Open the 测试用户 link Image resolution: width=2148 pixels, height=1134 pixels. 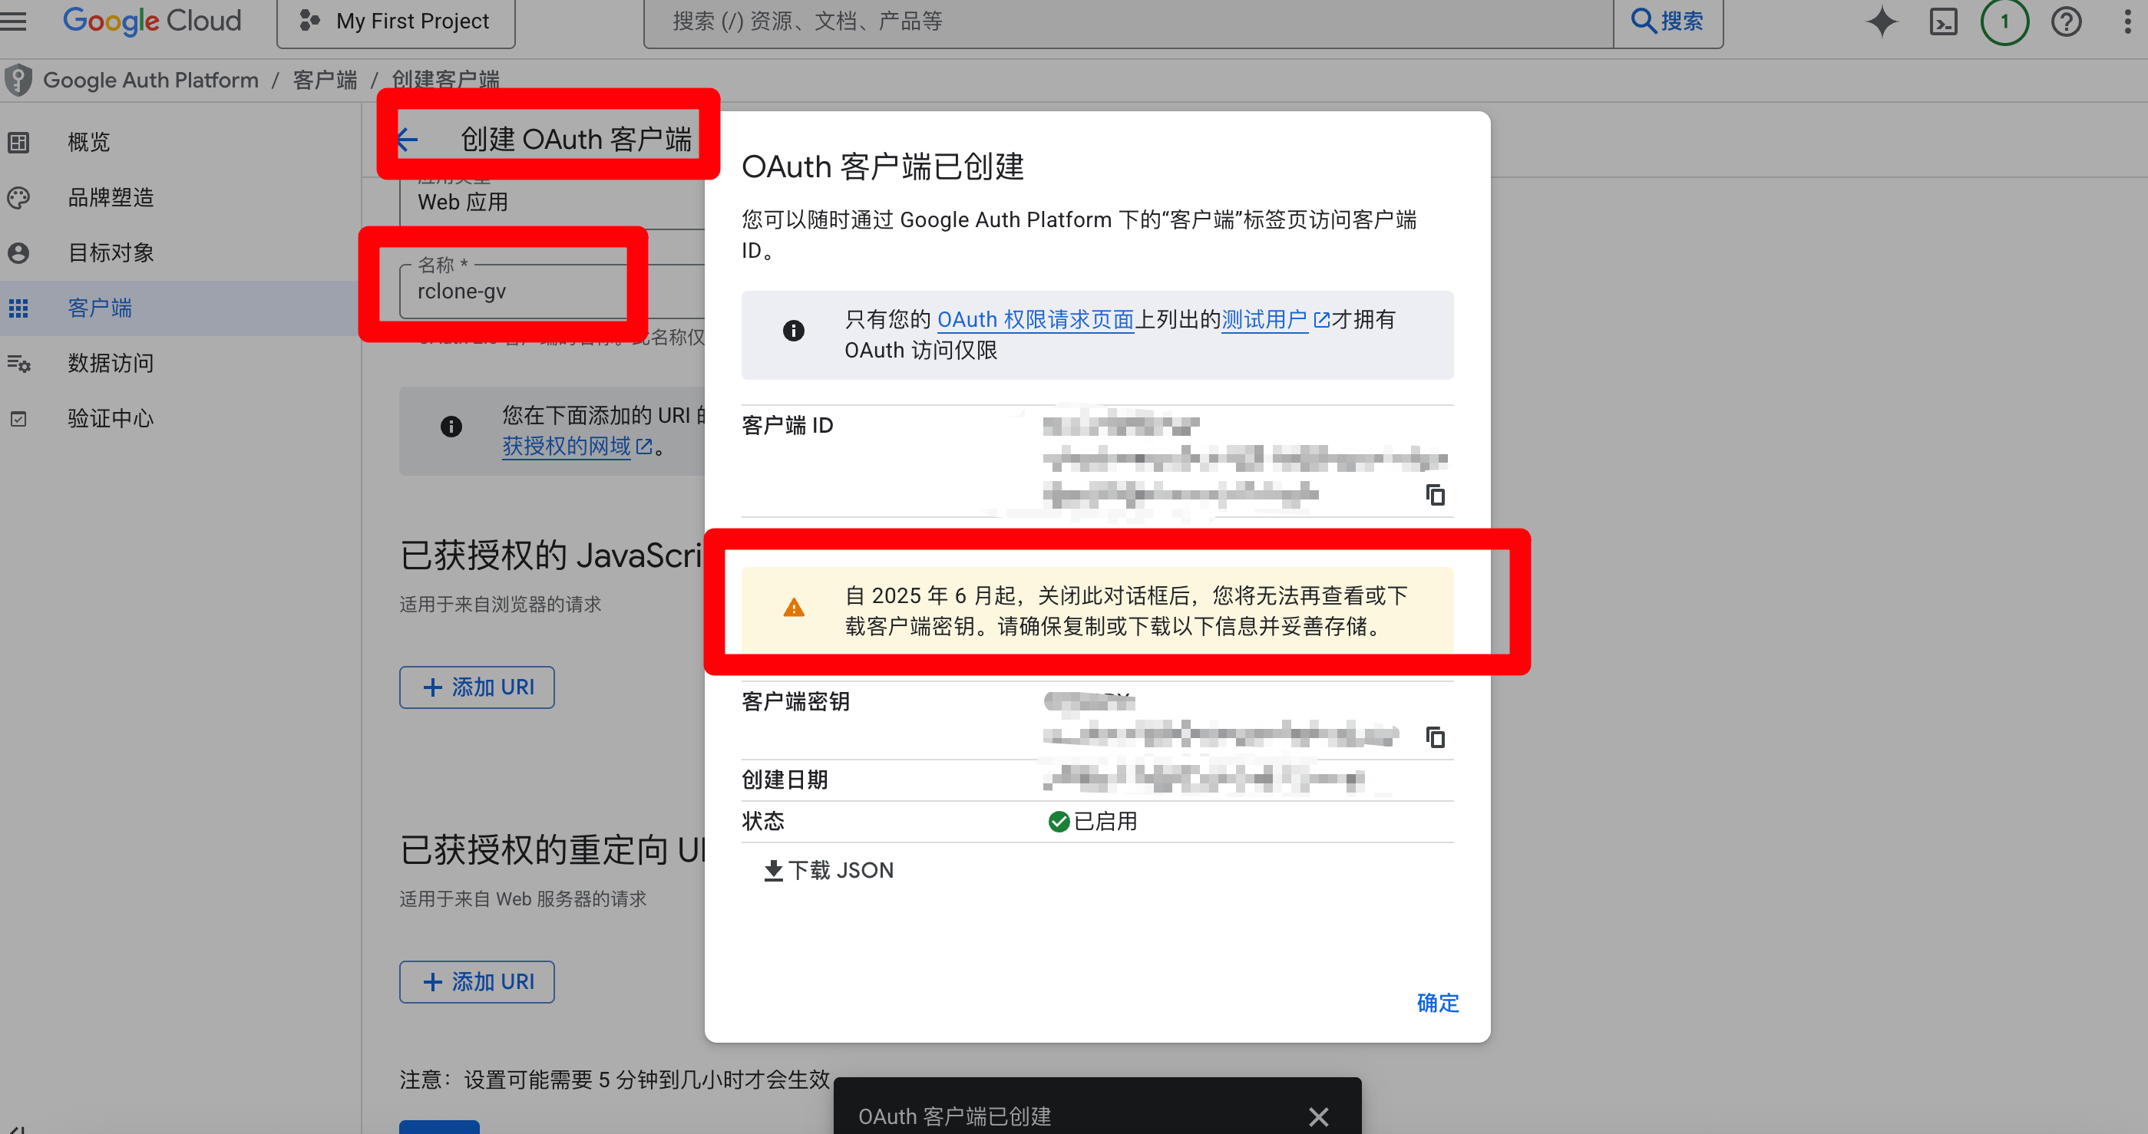pyautogui.click(x=1264, y=319)
